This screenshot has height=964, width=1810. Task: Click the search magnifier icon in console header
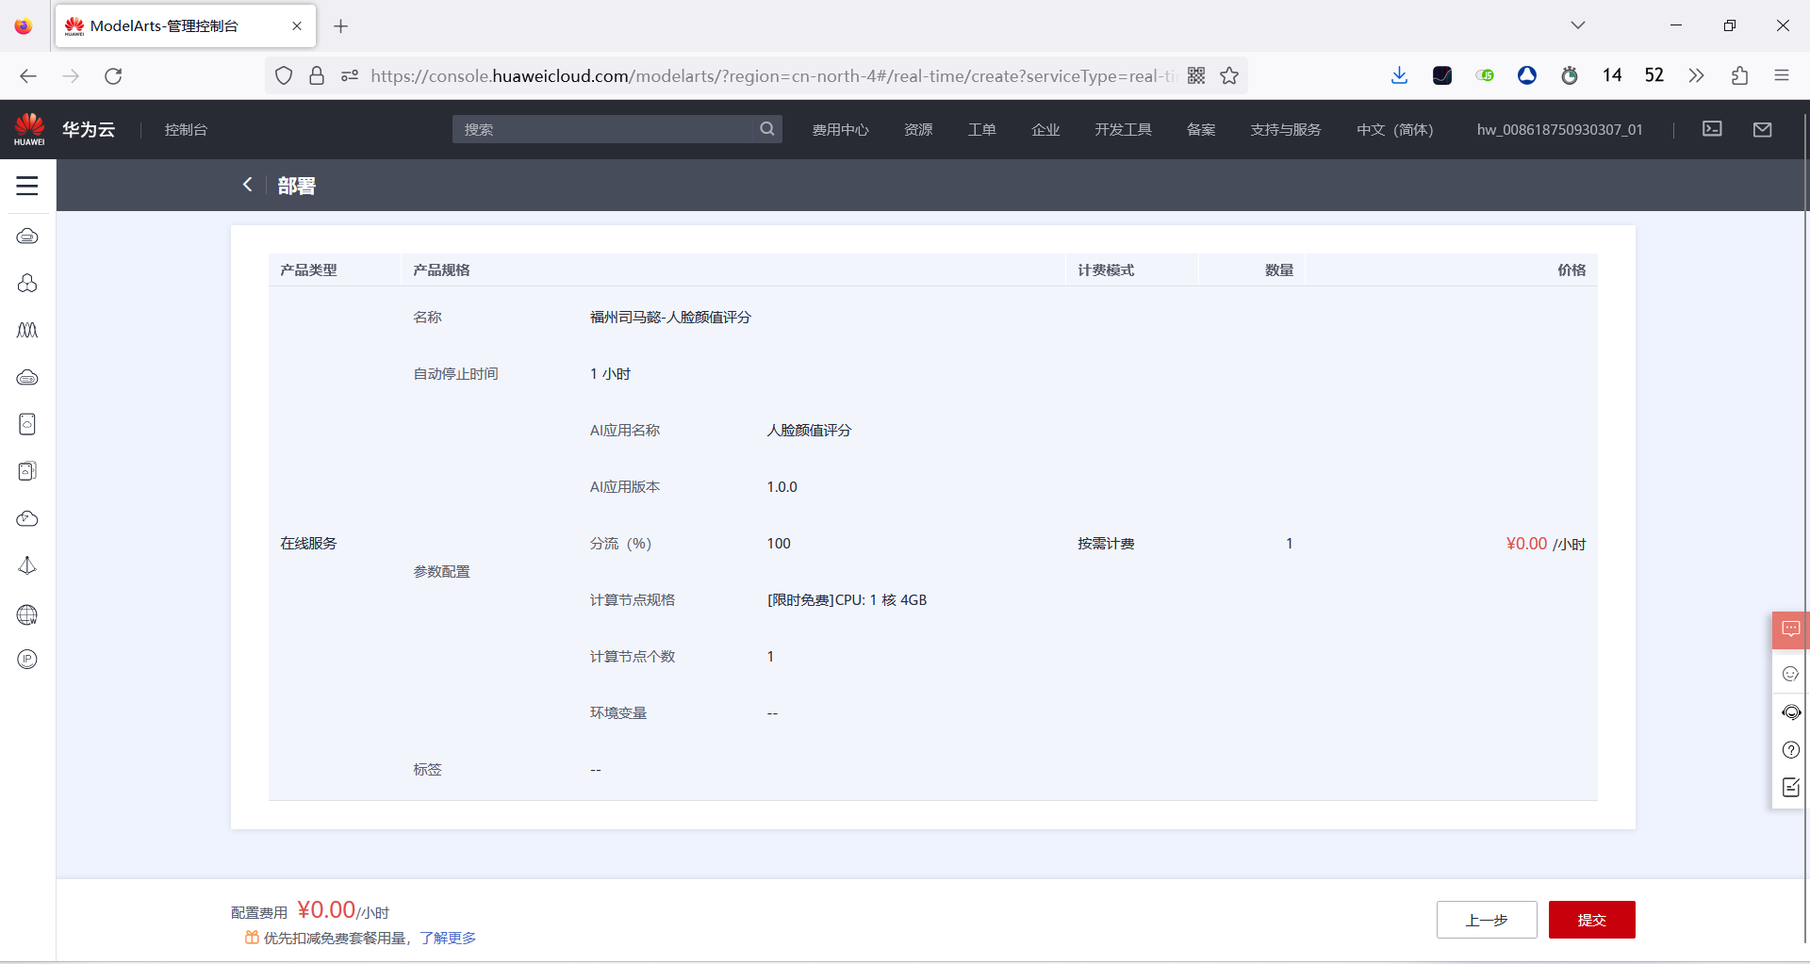coord(767,129)
